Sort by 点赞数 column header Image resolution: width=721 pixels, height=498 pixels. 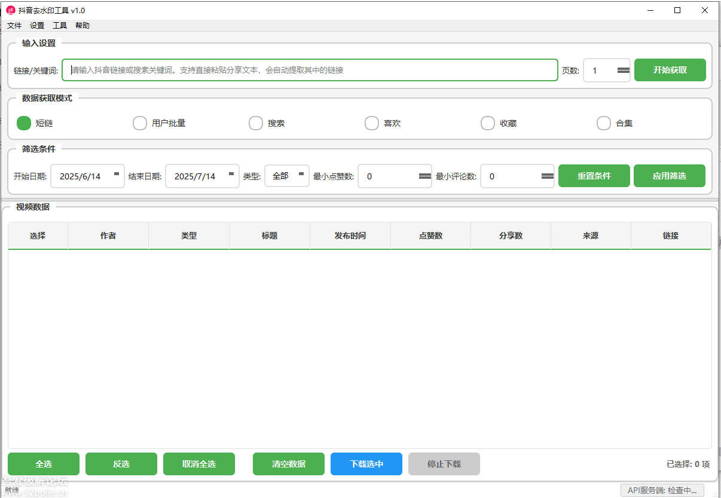click(430, 236)
